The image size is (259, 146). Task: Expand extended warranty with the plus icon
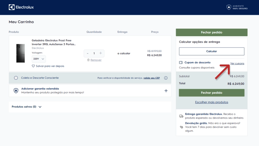(166, 91)
